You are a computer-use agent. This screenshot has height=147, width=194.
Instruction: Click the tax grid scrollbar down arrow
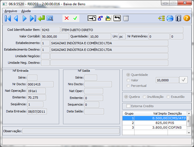[x=189, y=133]
